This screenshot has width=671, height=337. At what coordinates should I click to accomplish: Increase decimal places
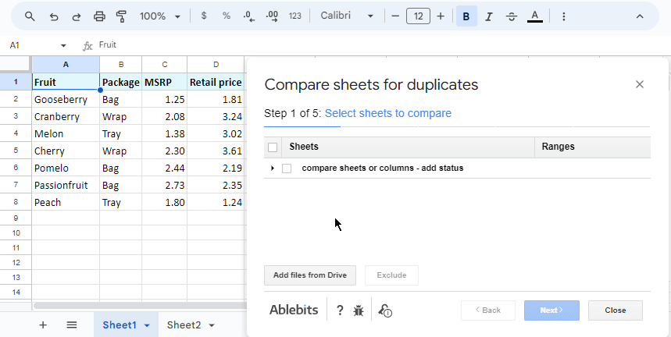click(x=272, y=16)
